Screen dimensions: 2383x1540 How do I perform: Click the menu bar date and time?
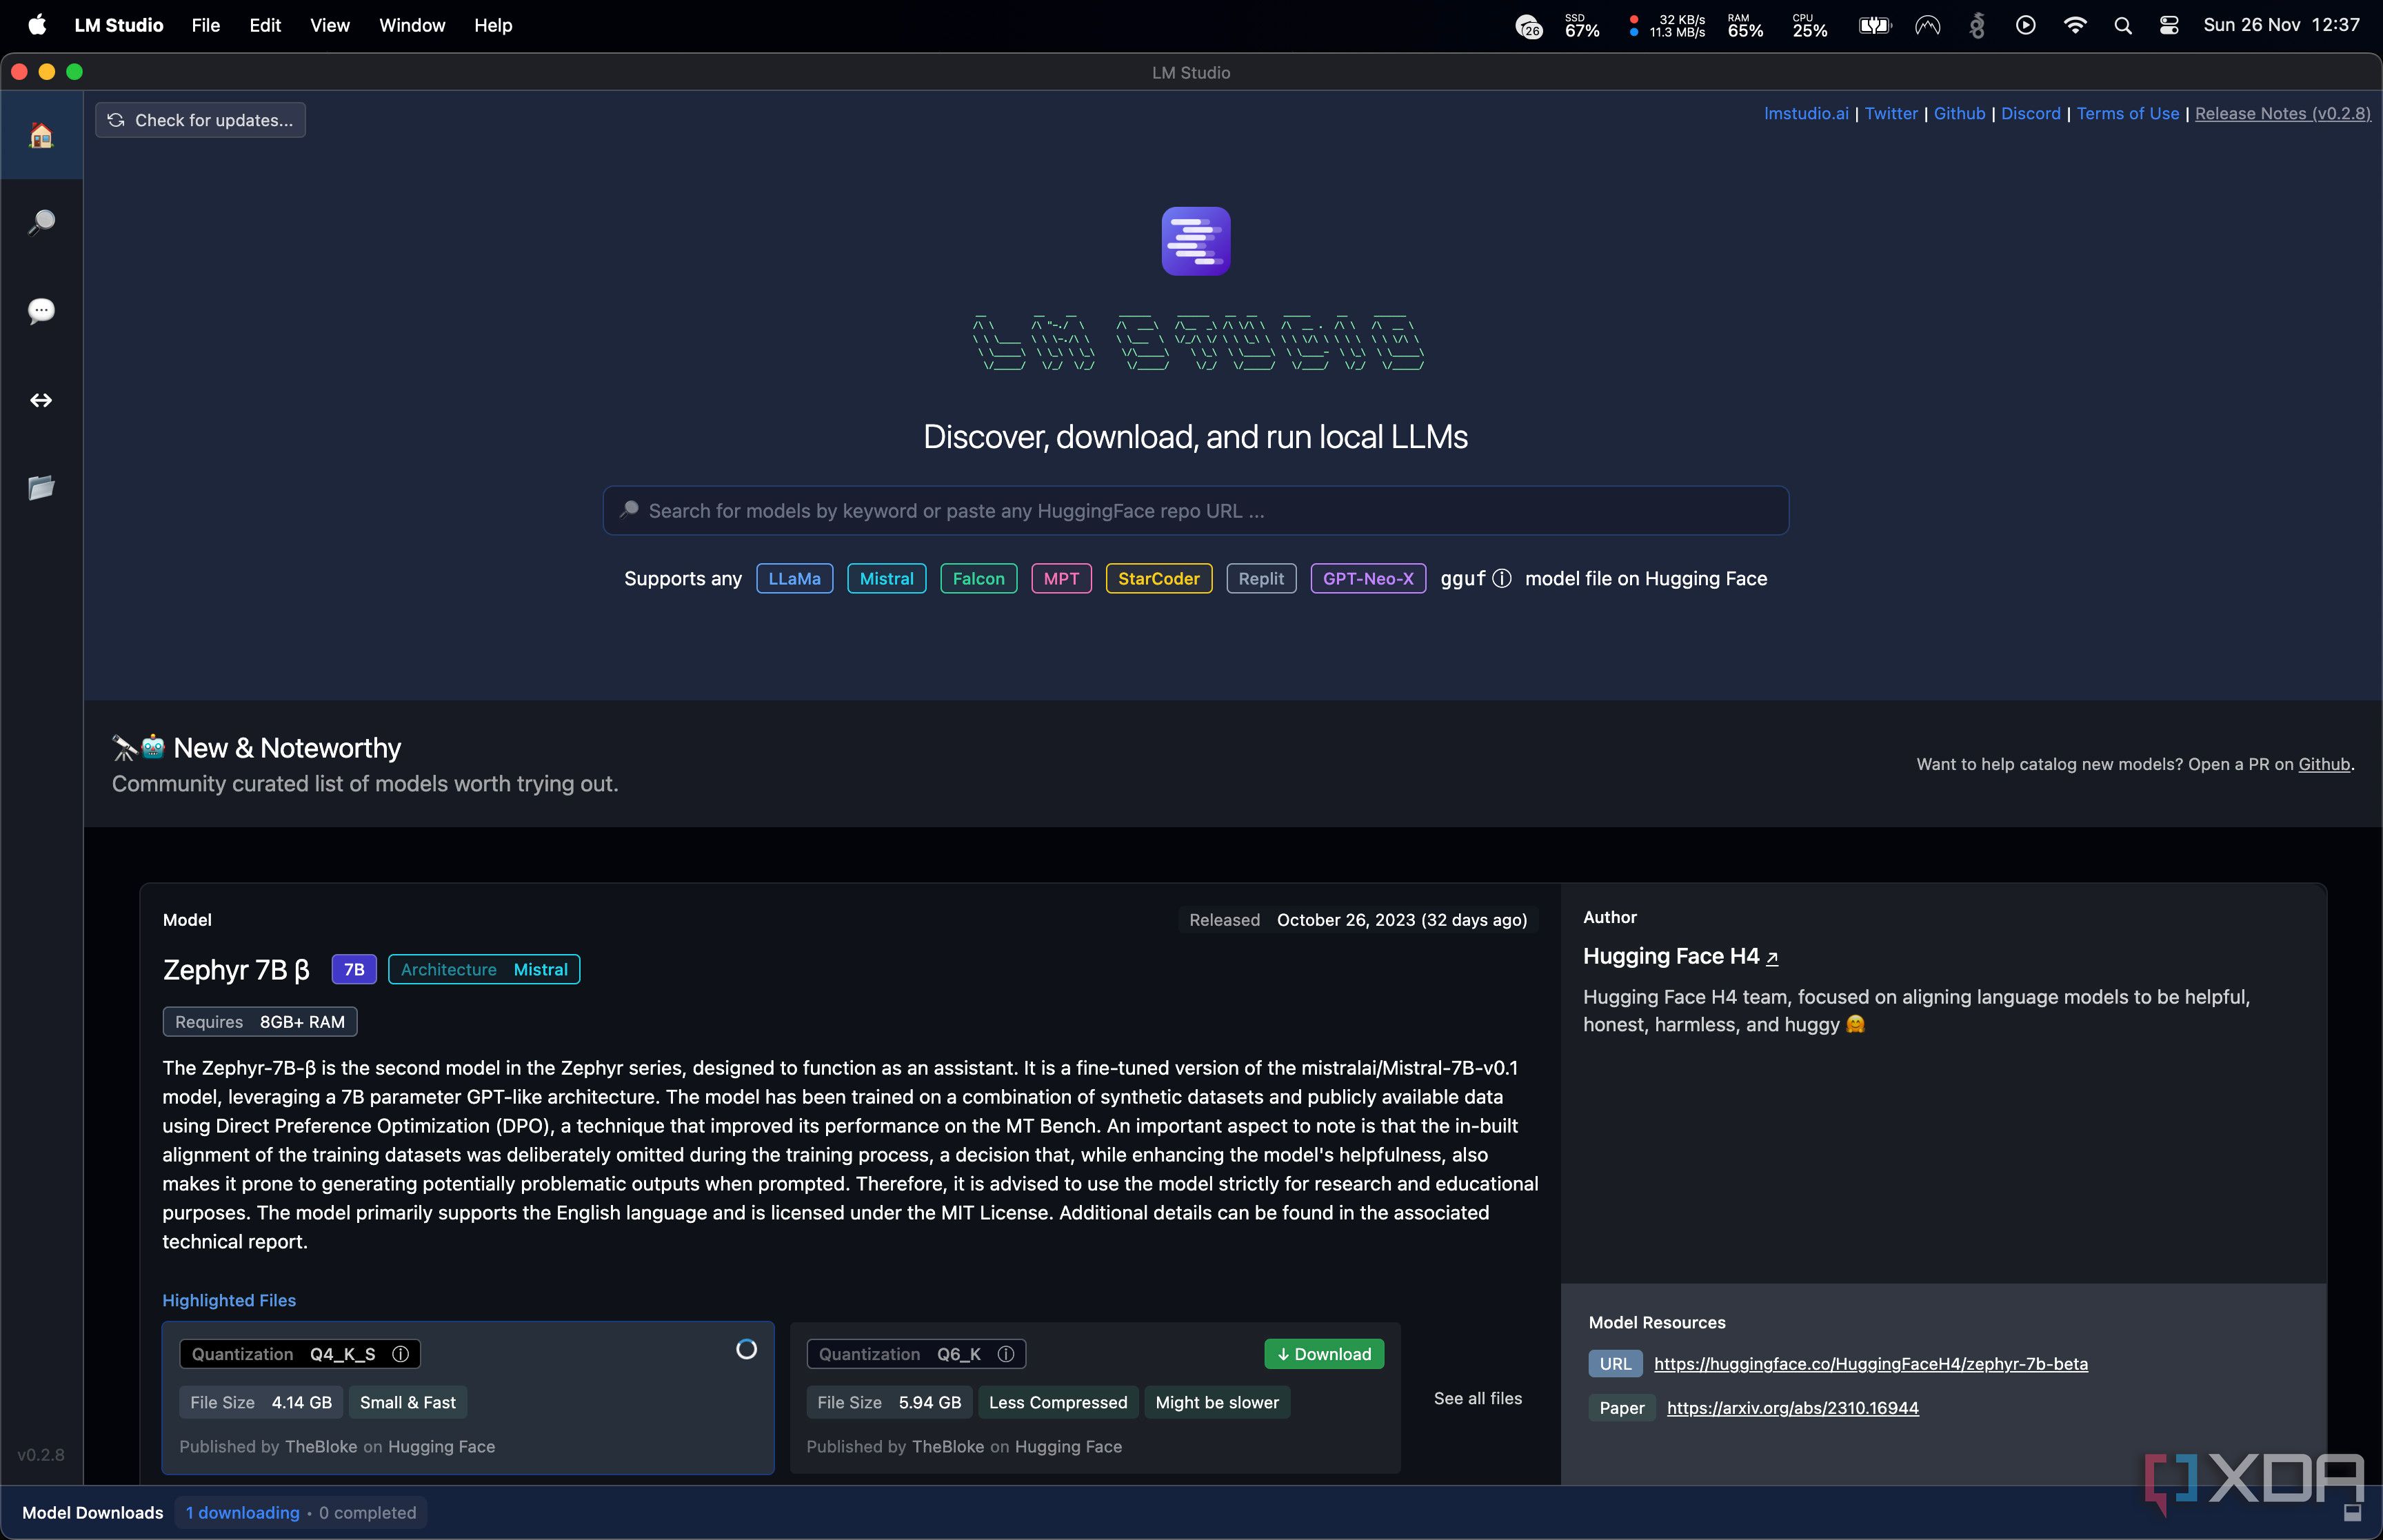(x=2281, y=25)
